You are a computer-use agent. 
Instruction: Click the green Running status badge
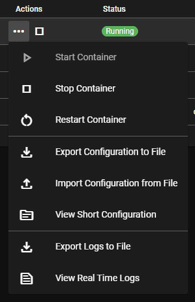(x=120, y=31)
